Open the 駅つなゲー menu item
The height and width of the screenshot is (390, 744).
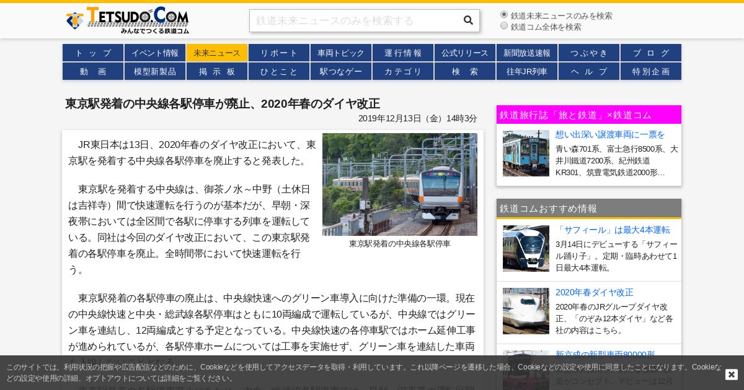click(341, 71)
